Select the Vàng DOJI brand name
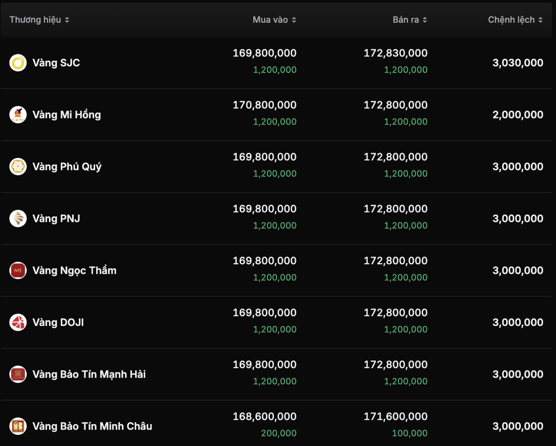Screen dimensions: 556x446 tap(58, 322)
